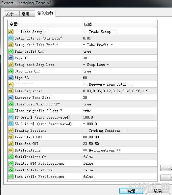Confirm settings with the 确定 button
The width and height of the screenshot is (172, 195).
click(131, 191)
